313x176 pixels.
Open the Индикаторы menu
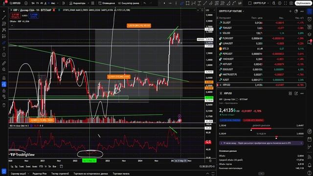coord(77,3)
